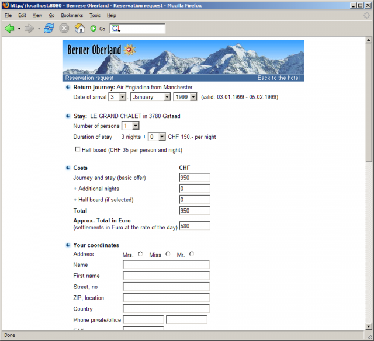The height and width of the screenshot is (341, 374).
Task: Click the Approx. Total in Euro field
Action: [195, 226]
